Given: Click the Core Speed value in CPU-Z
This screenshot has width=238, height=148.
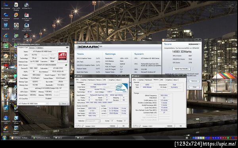Looking at the screenshot, I should coord(92,108).
